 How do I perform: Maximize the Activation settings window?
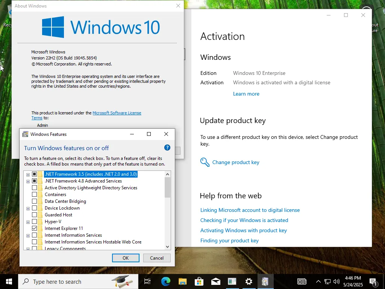pos(346,15)
